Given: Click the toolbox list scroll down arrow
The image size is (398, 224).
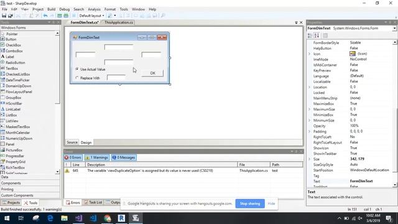Looking at the screenshot, I should (x=57, y=172).
